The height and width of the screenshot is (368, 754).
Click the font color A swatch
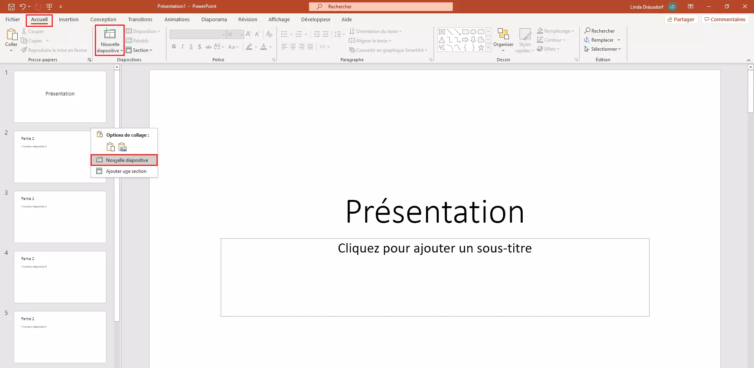[264, 47]
